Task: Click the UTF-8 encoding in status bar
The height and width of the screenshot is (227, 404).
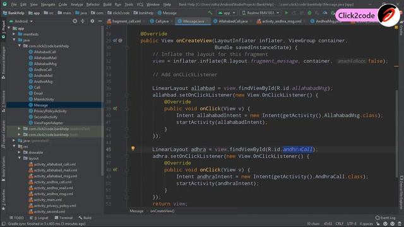Action: (x=352, y=224)
